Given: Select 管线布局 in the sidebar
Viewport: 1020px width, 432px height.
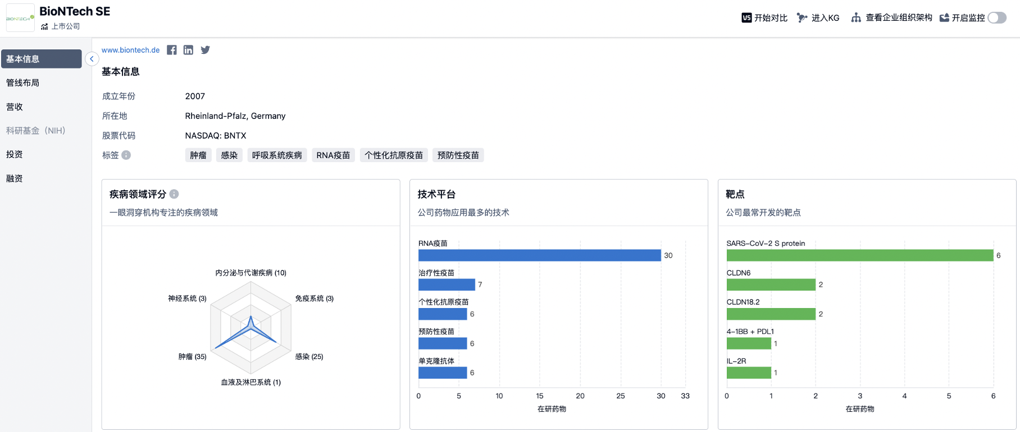Looking at the screenshot, I should coord(23,83).
